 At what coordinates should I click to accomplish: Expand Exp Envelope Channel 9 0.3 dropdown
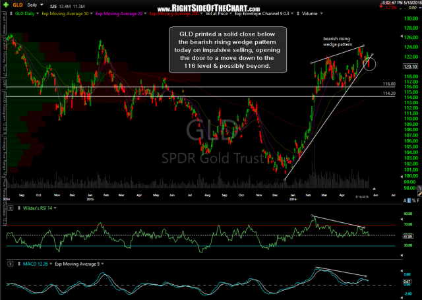[292, 13]
